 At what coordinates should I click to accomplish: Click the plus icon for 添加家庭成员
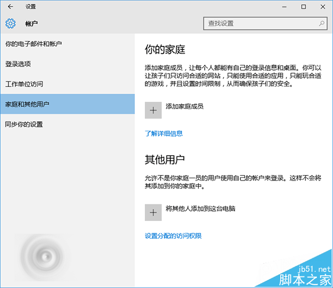(153, 110)
